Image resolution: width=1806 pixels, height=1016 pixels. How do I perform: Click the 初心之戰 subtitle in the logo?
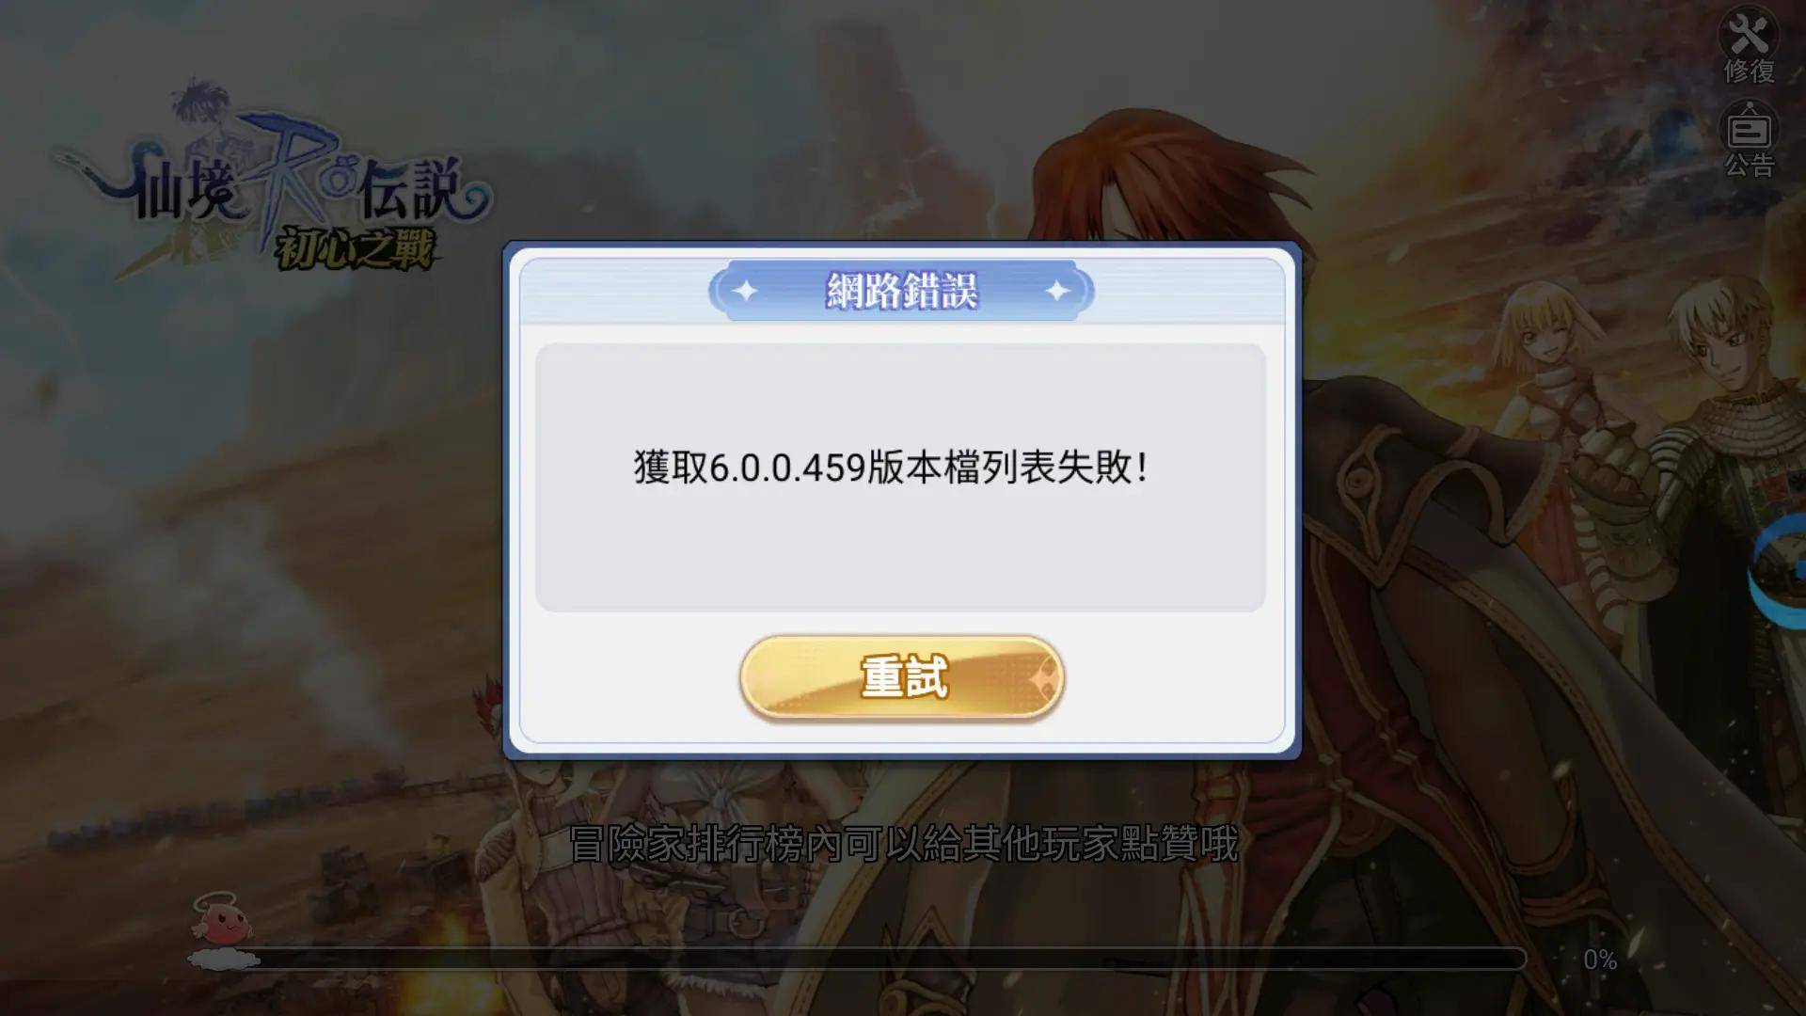[x=355, y=249]
